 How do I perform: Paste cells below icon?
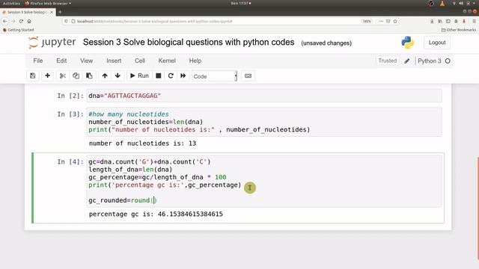[x=89, y=76]
